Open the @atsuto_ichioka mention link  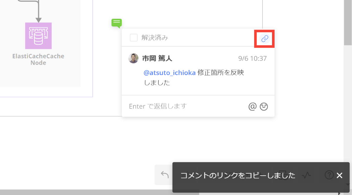pos(170,73)
